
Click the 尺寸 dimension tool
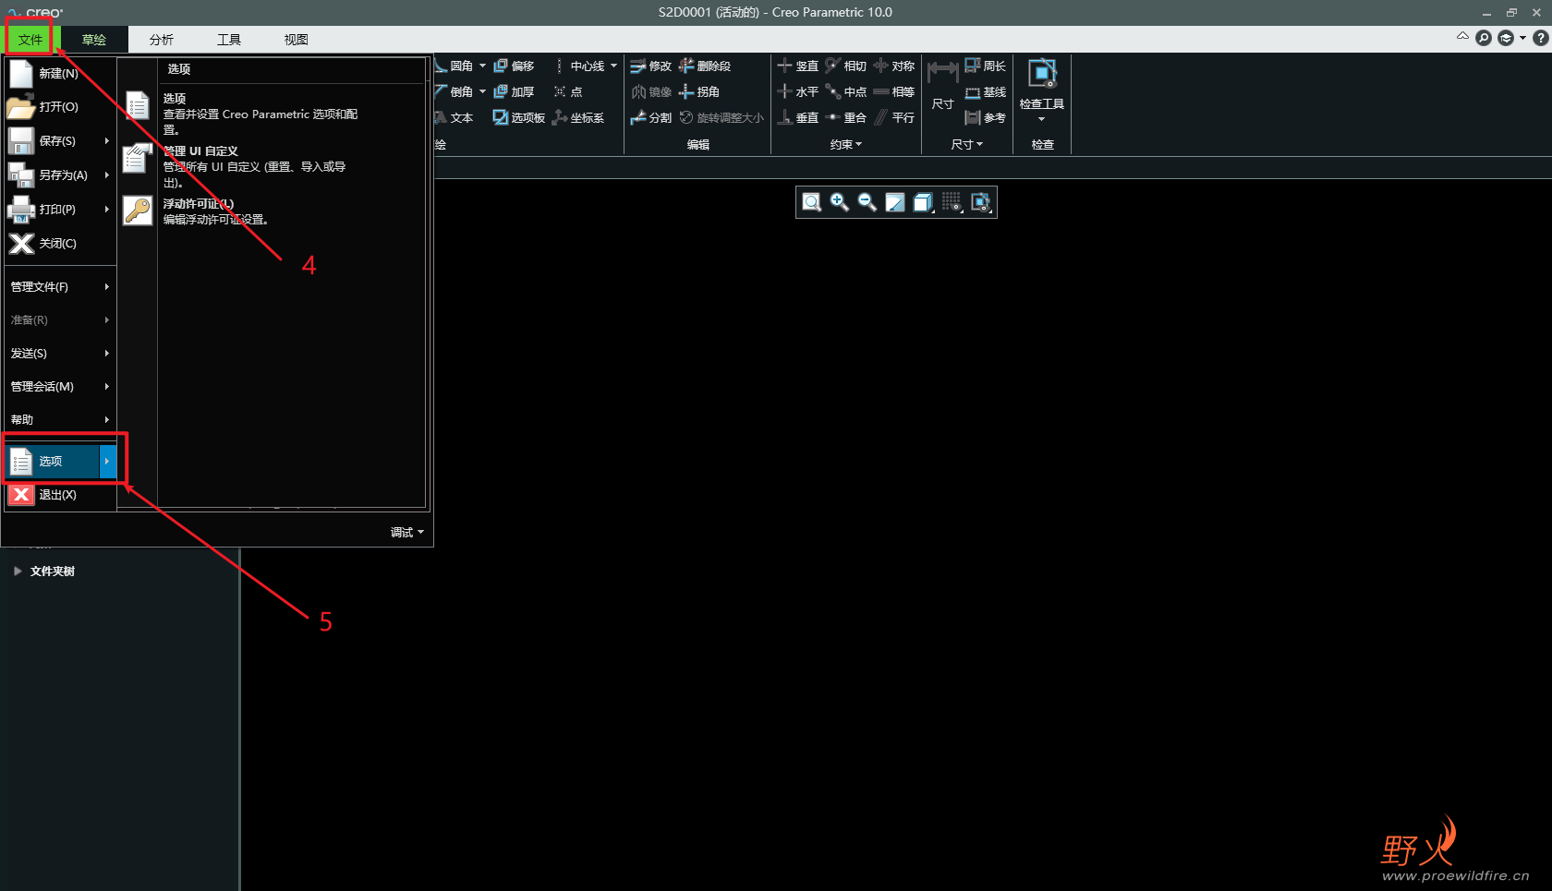tap(942, 85)
